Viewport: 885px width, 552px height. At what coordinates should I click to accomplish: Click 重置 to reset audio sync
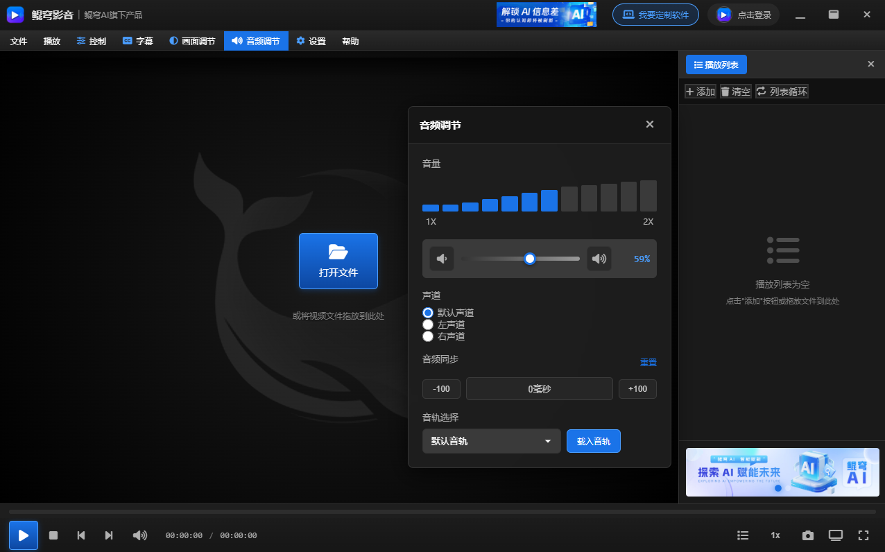648,361
